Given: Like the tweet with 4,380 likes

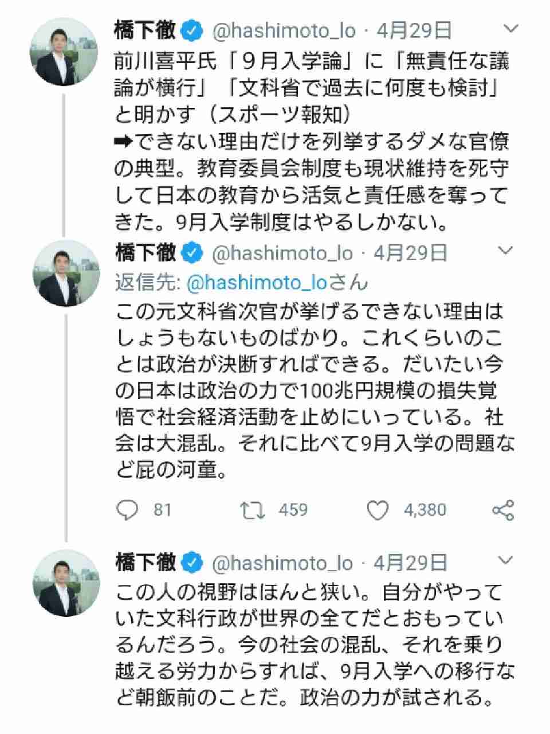Looking at the screenshot, I should click(378, 509).
